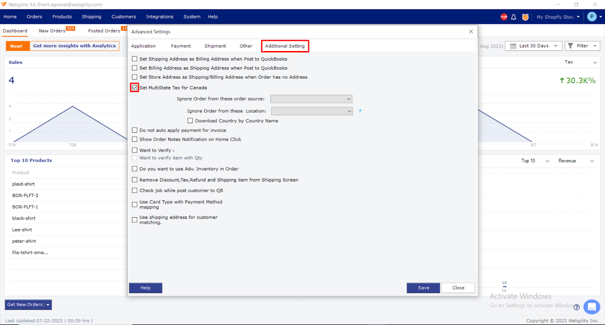Enable Set Shipping Address as Billing Address
The width and height of the screenshot is (605, 325).
pos(135,59)
